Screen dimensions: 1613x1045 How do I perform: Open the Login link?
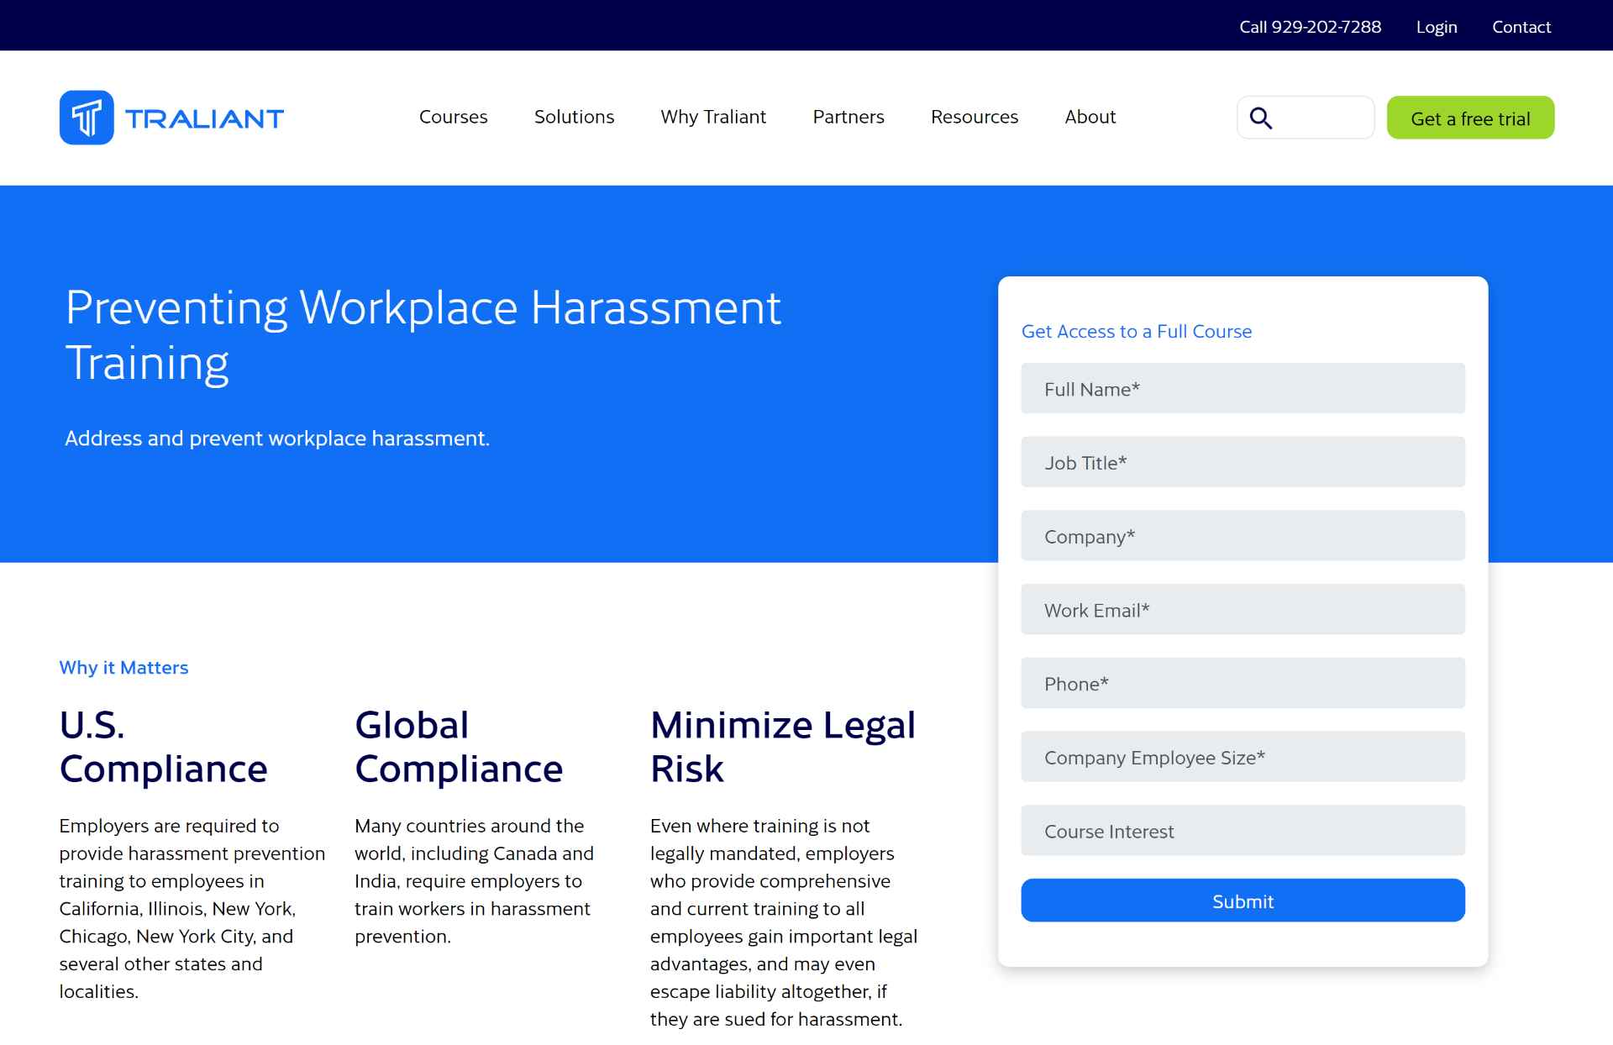coord(1437,27)
